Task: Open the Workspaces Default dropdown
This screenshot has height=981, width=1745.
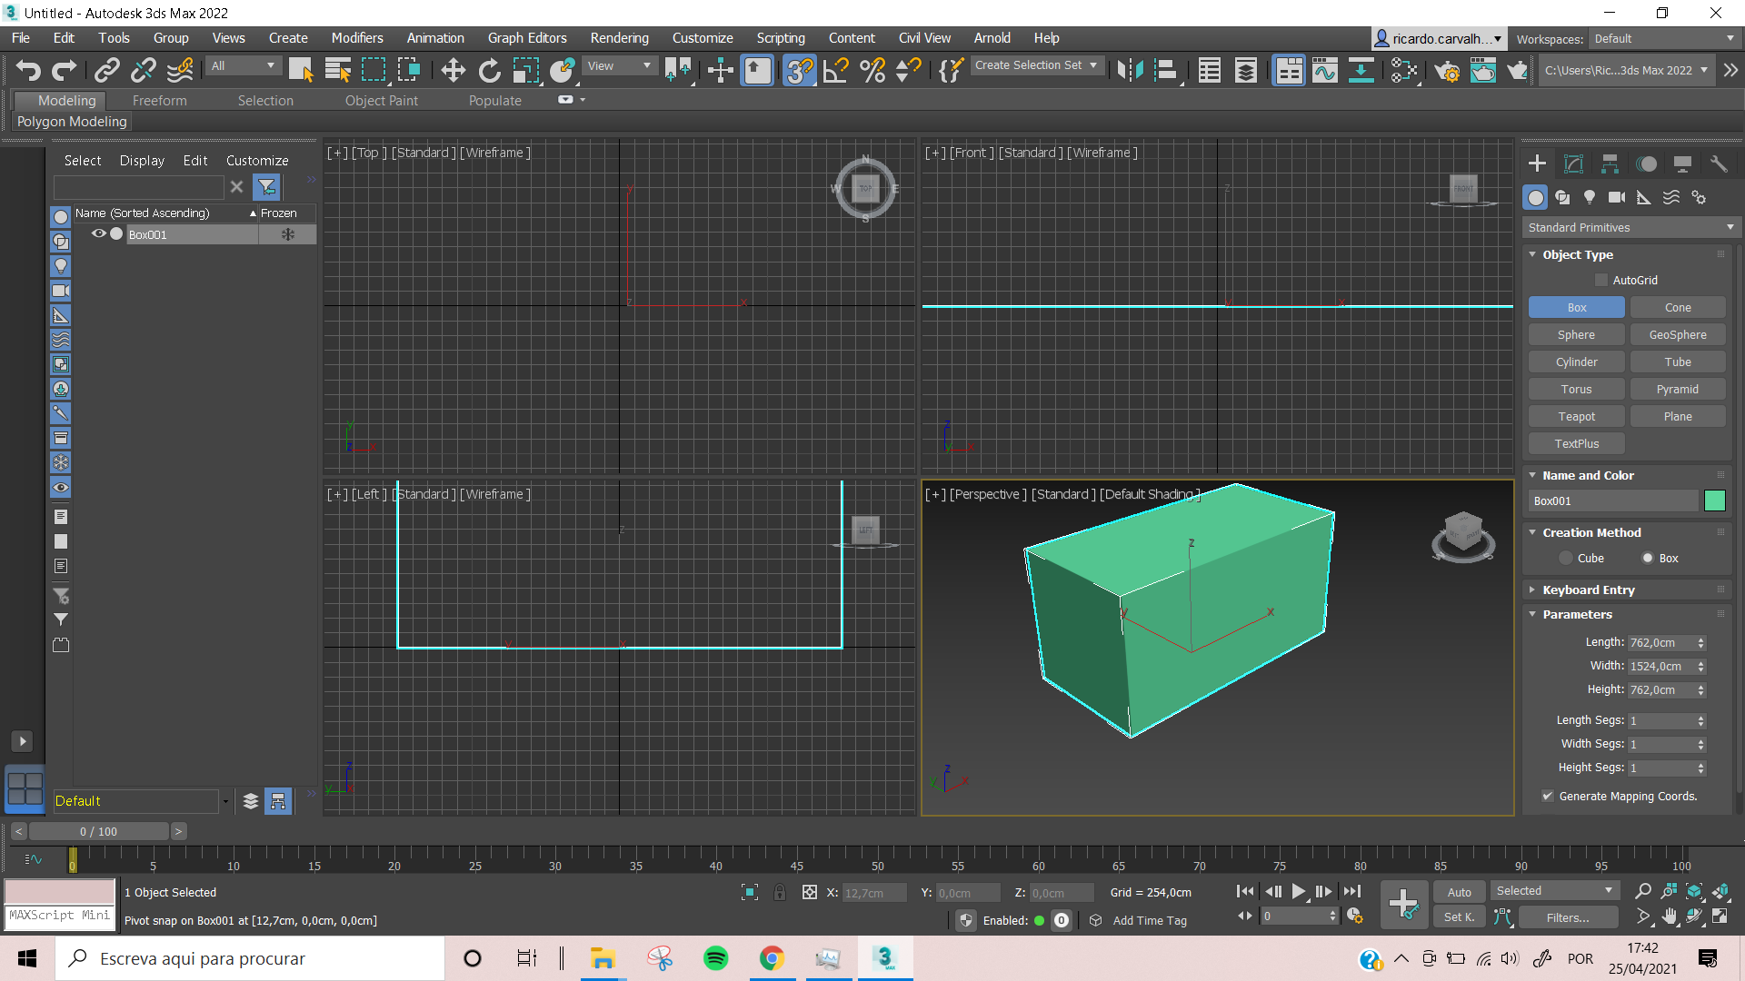Action: click(x=1665, y=38)
